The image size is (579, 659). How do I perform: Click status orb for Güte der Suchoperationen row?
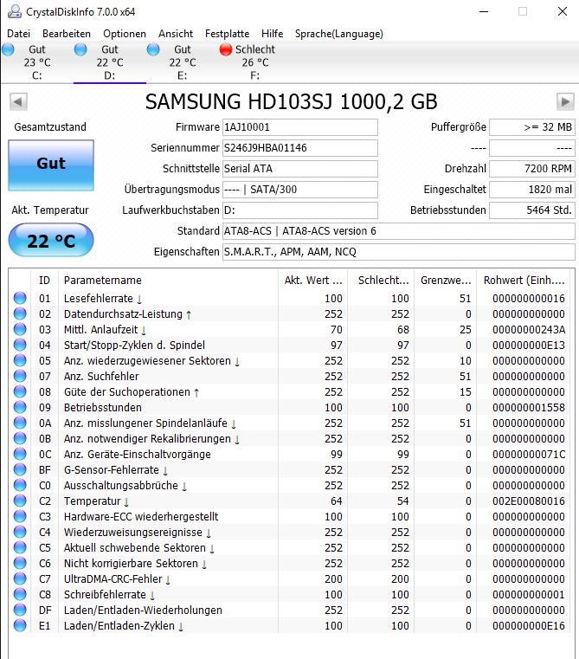click(x=20, y=391)
